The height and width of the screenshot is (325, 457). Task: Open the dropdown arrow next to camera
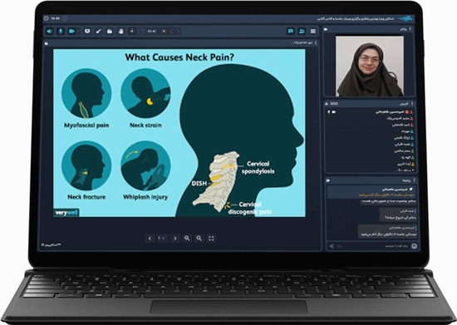point(78,32)
